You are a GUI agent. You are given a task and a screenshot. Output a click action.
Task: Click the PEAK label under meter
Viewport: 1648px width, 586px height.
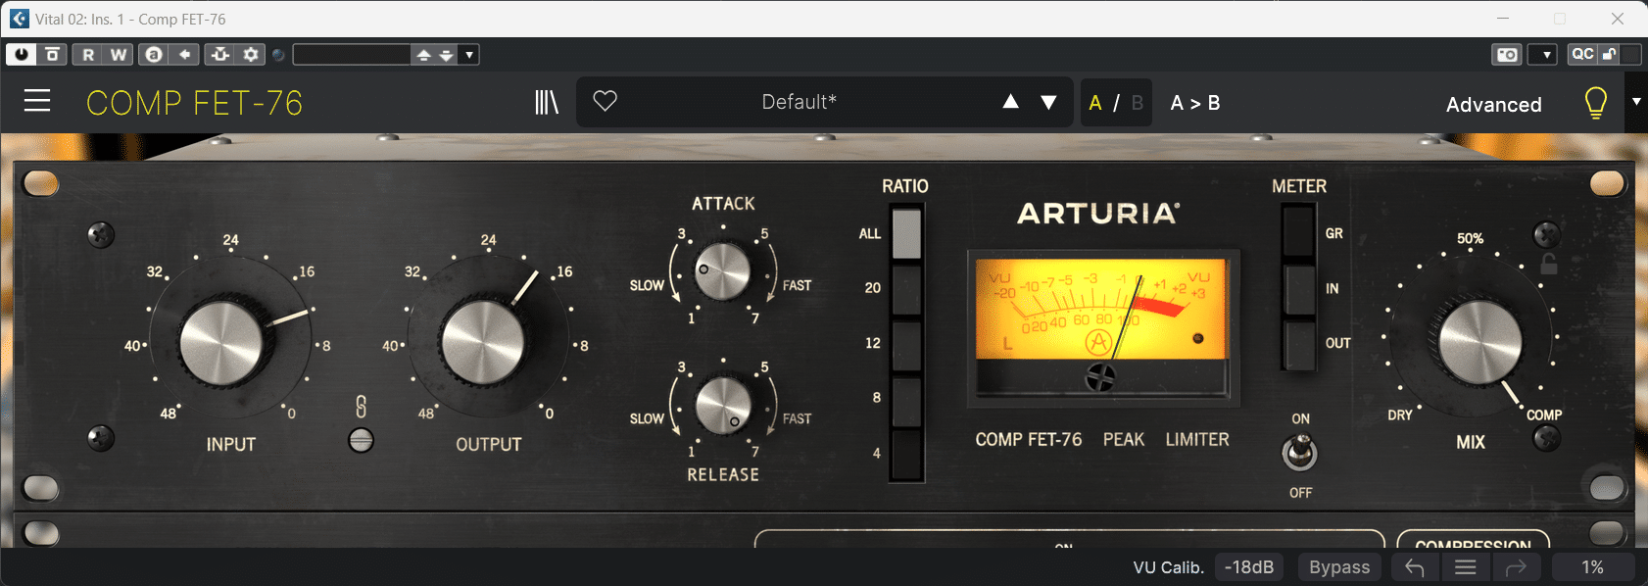pyautogui.click(x=1124, y=440)
